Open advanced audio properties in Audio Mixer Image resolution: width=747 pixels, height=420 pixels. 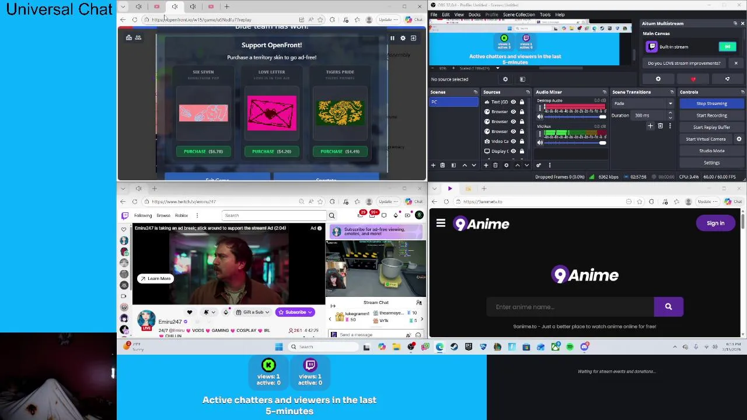click(539, 165)
